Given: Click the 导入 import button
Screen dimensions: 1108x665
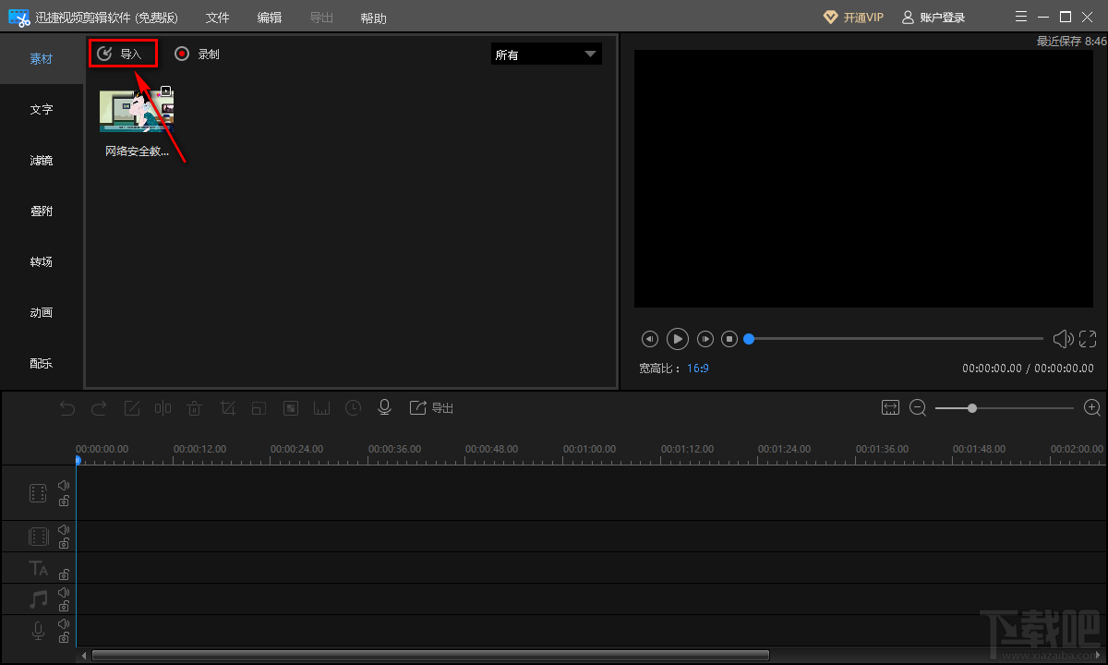Looking at the screenshot, I should click(122, 54).
